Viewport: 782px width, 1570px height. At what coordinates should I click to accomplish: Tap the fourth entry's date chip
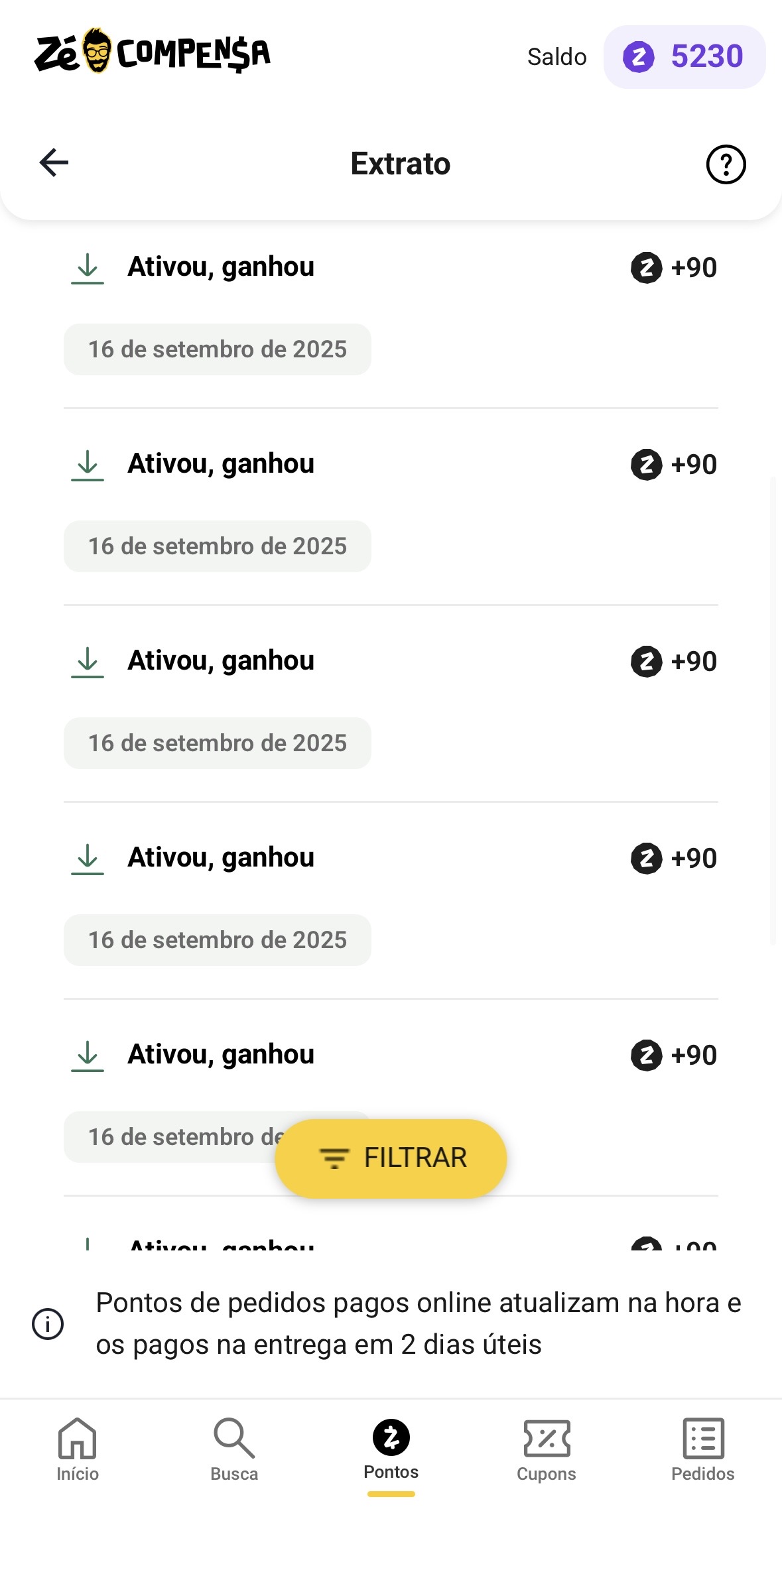coord(218,940)
